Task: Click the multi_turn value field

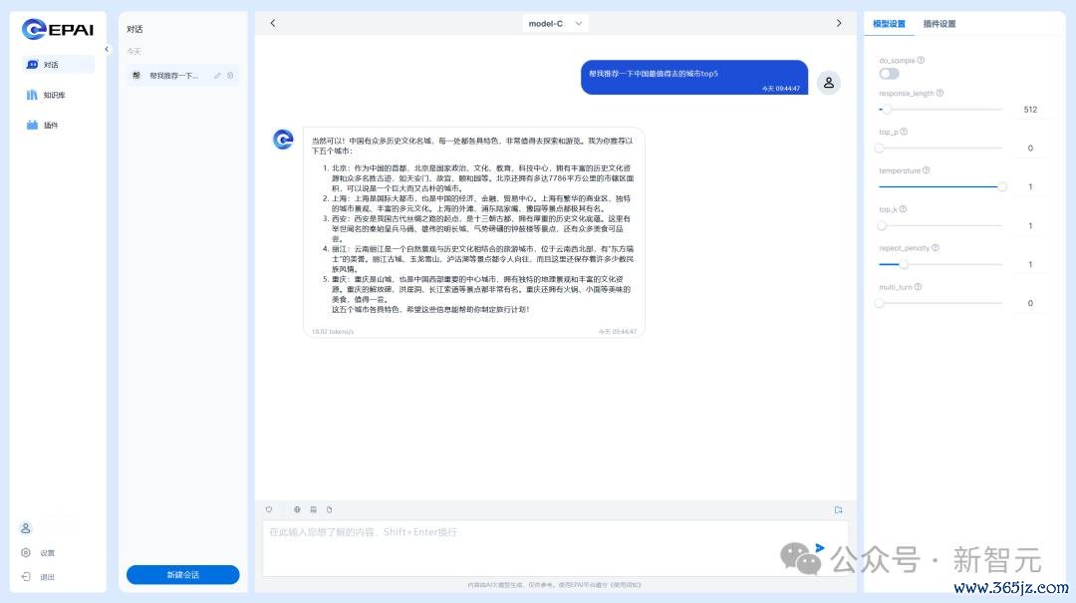Action: (x=1030, y=303)
